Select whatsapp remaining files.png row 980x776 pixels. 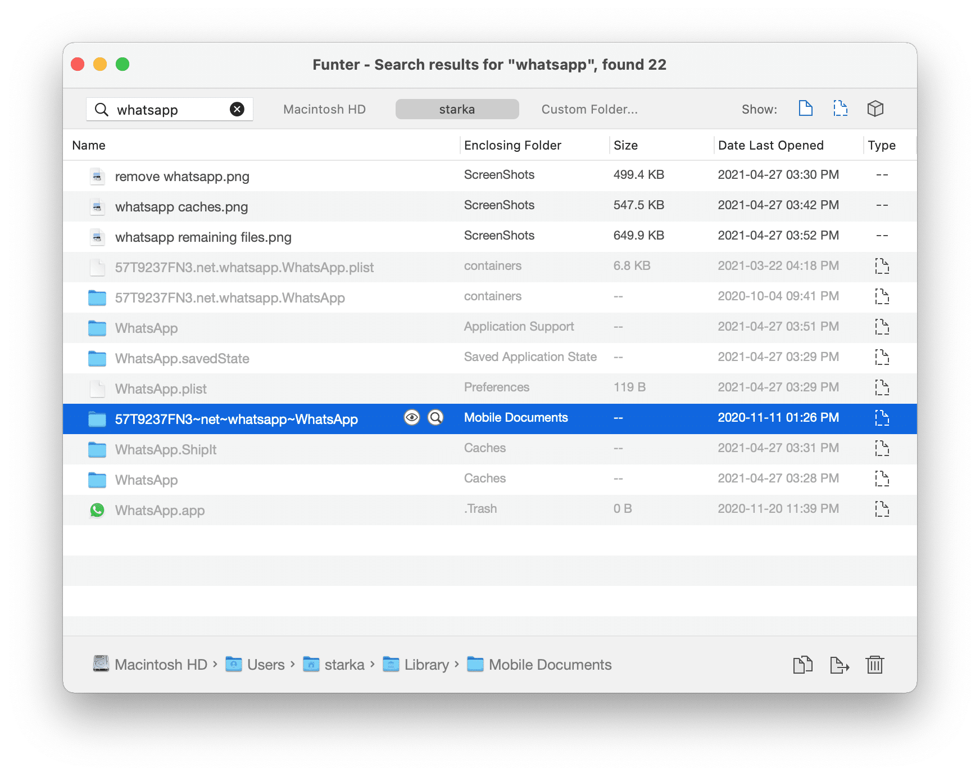pos(490,237)
